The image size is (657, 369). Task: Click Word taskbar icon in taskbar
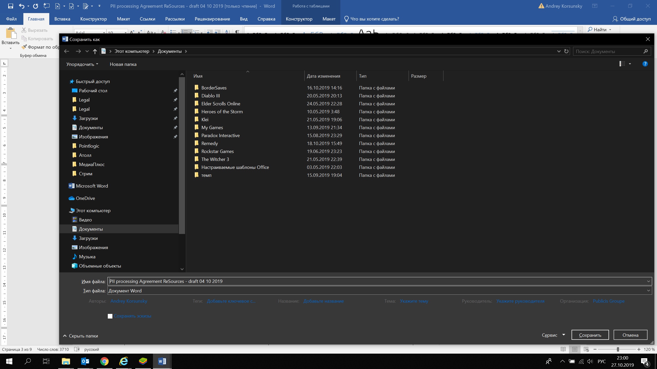[163, 361]
